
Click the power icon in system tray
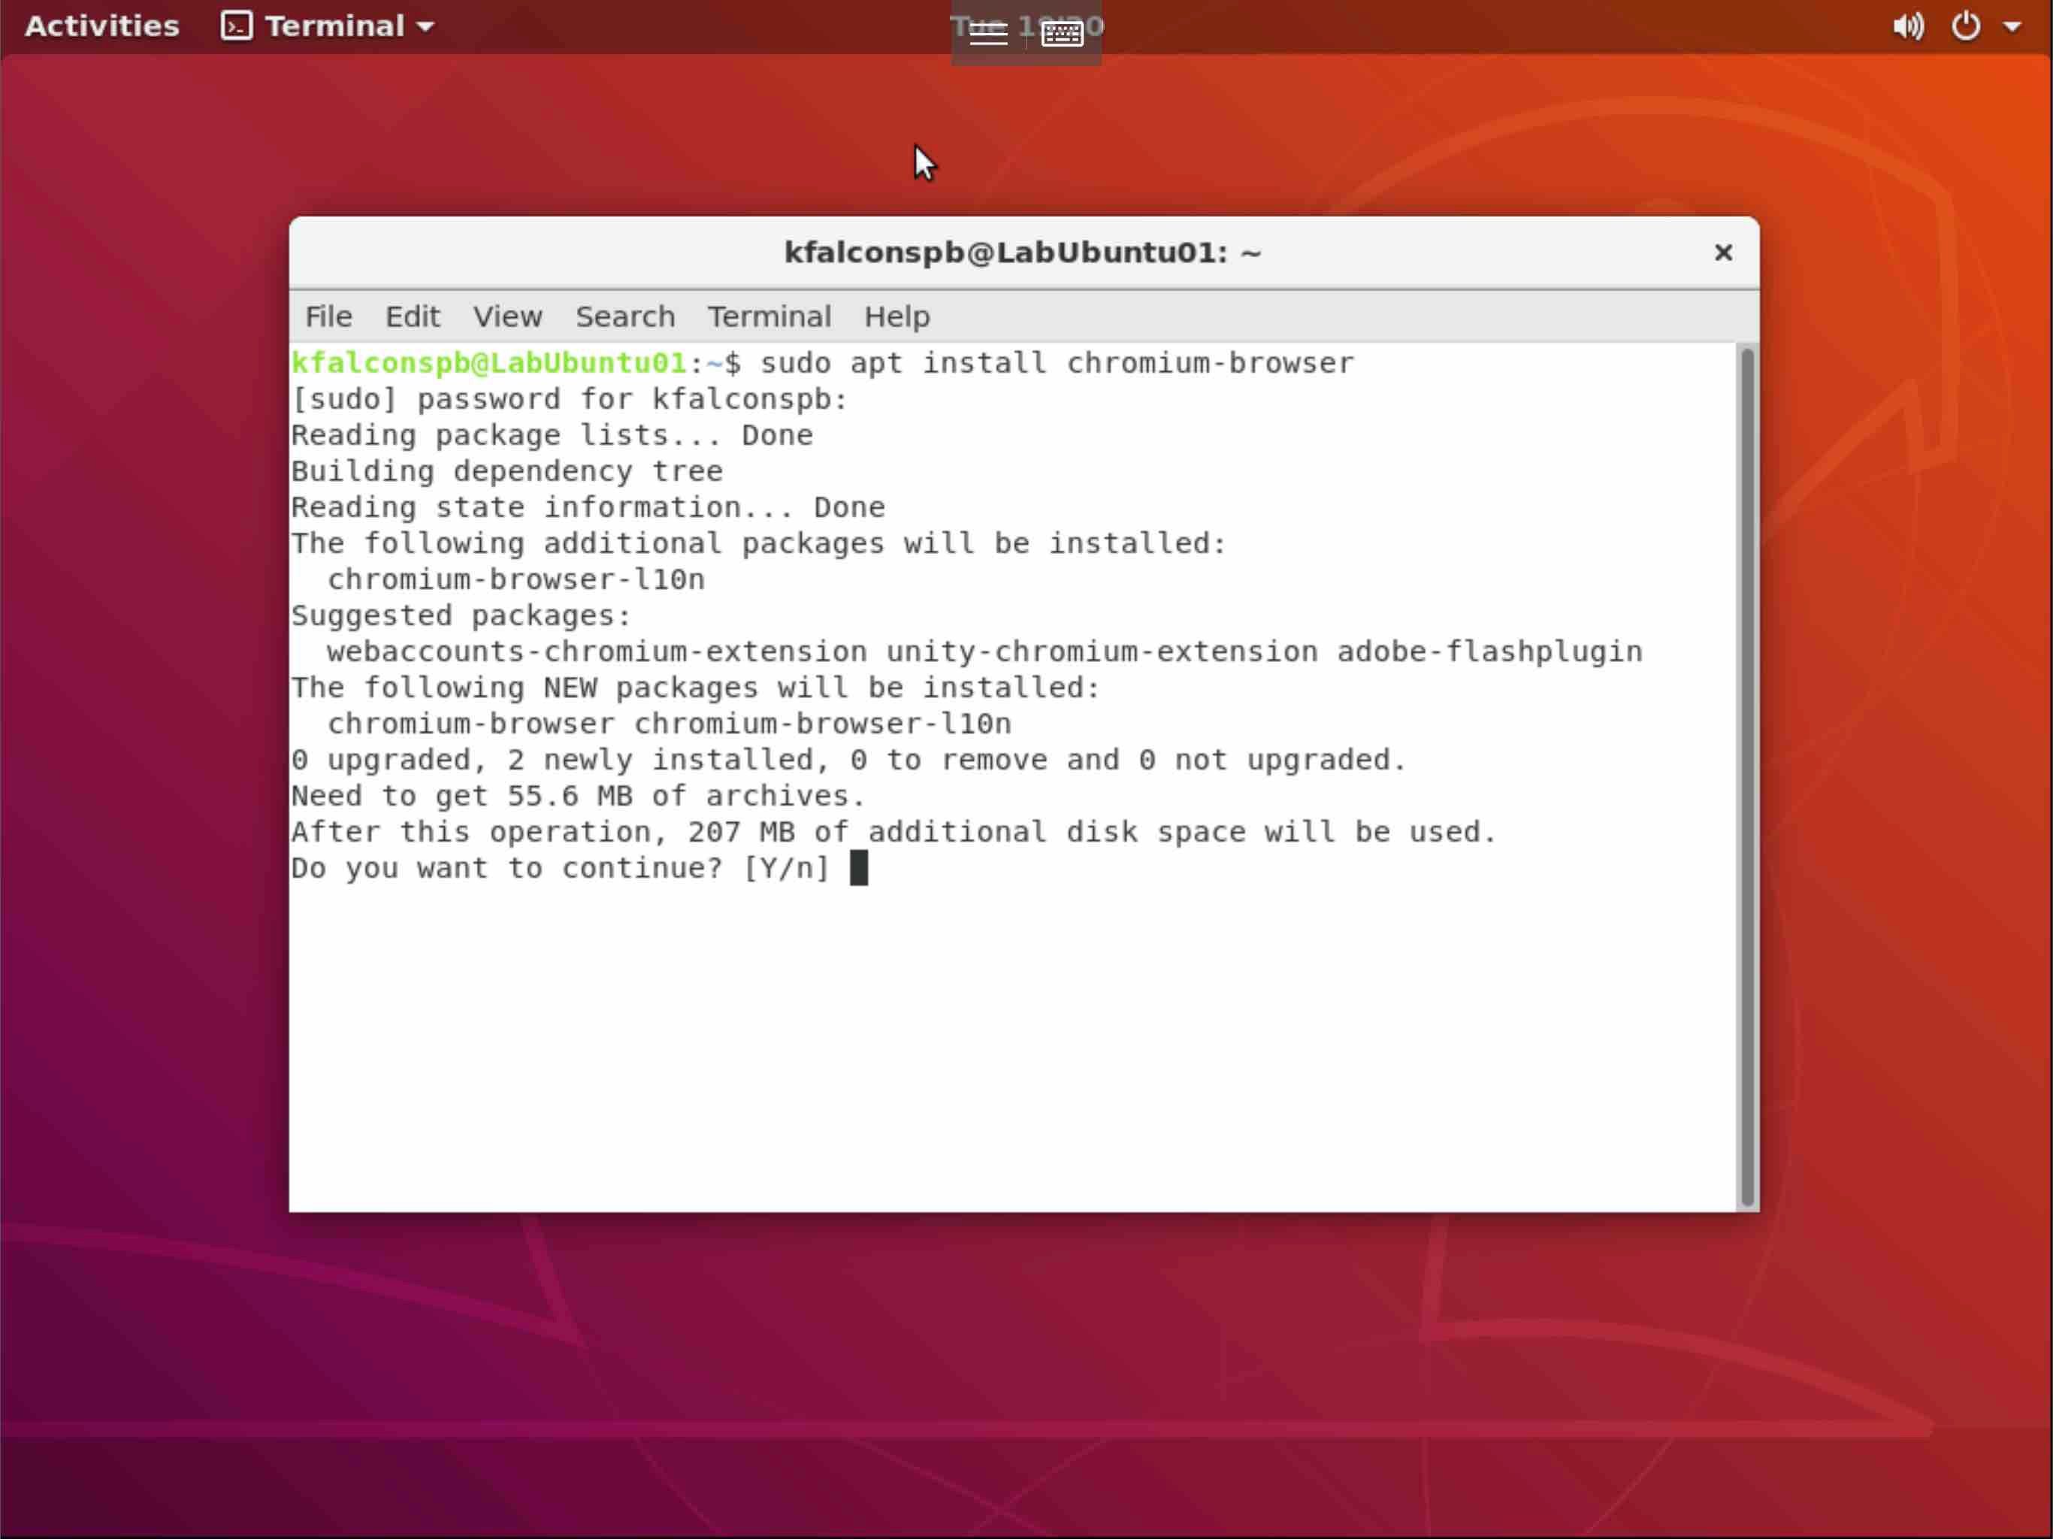[x=1966, y=26]
